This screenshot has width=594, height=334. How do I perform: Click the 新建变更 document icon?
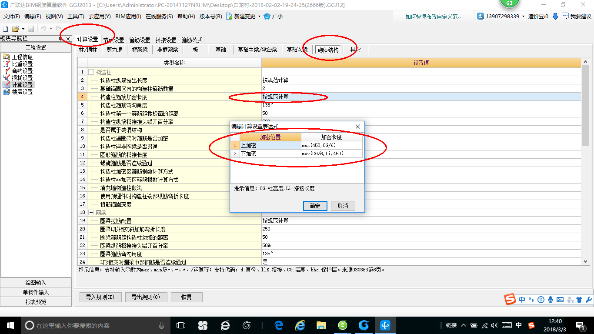pos(229,16)
